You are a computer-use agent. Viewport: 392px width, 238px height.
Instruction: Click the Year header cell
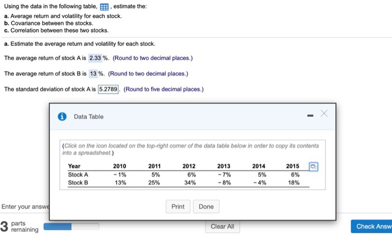click(x=74, y=166)
